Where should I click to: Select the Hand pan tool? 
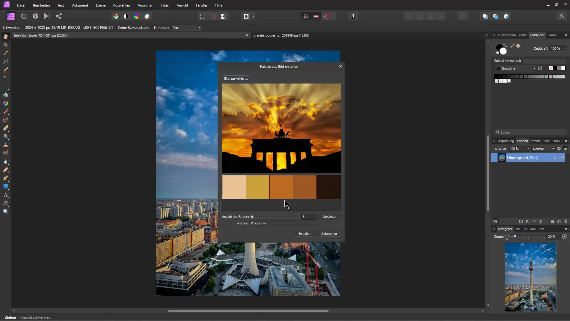point(6,37)
